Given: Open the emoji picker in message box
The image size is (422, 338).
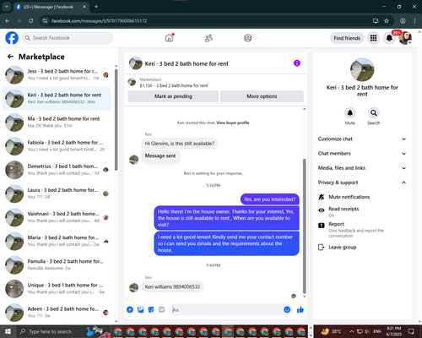Looking at the screenshot, I should pyautogui.click(x=287, y=309).
